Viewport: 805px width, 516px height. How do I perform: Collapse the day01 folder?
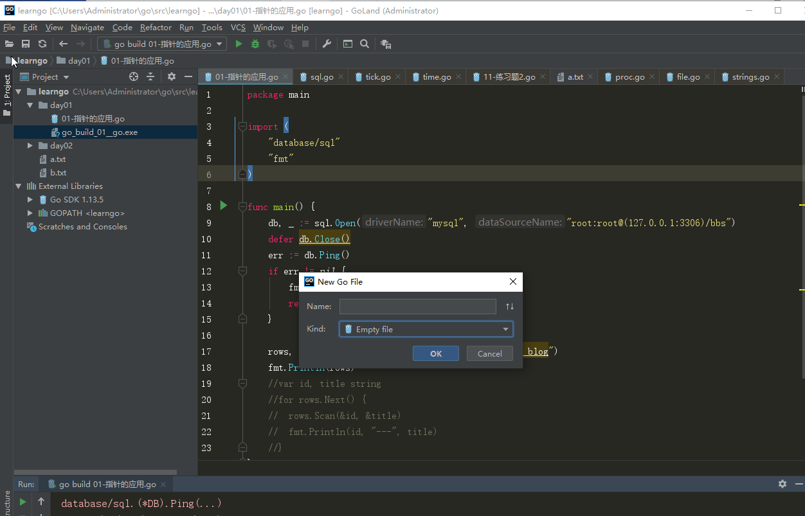30,105
